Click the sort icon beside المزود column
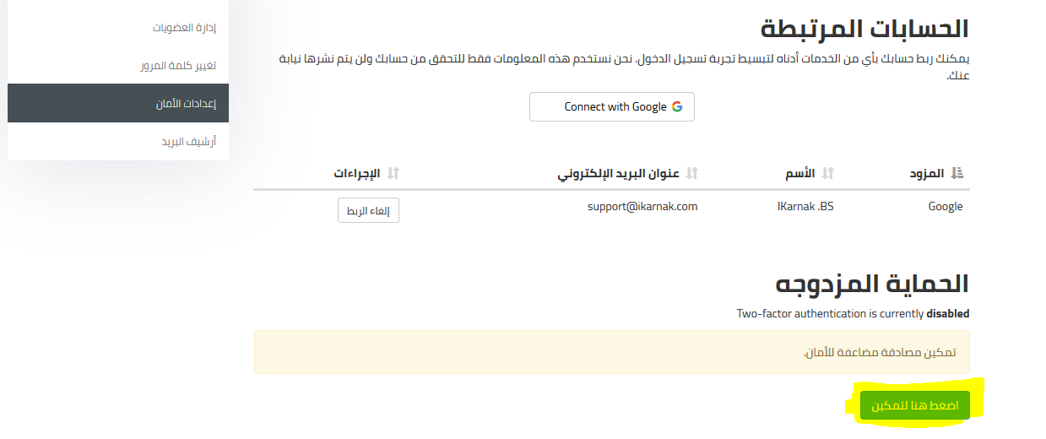 pos(957,173)
